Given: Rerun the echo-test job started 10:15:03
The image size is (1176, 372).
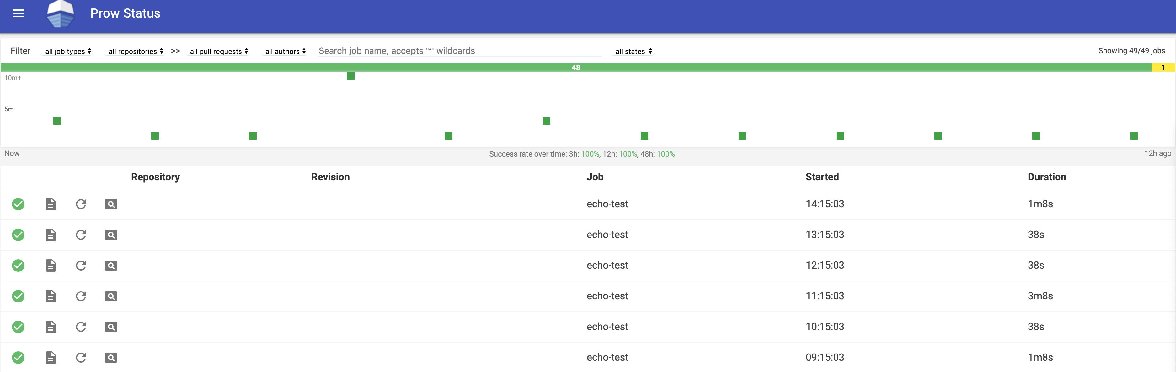Looking at the screenshot, I should point(81,327).
